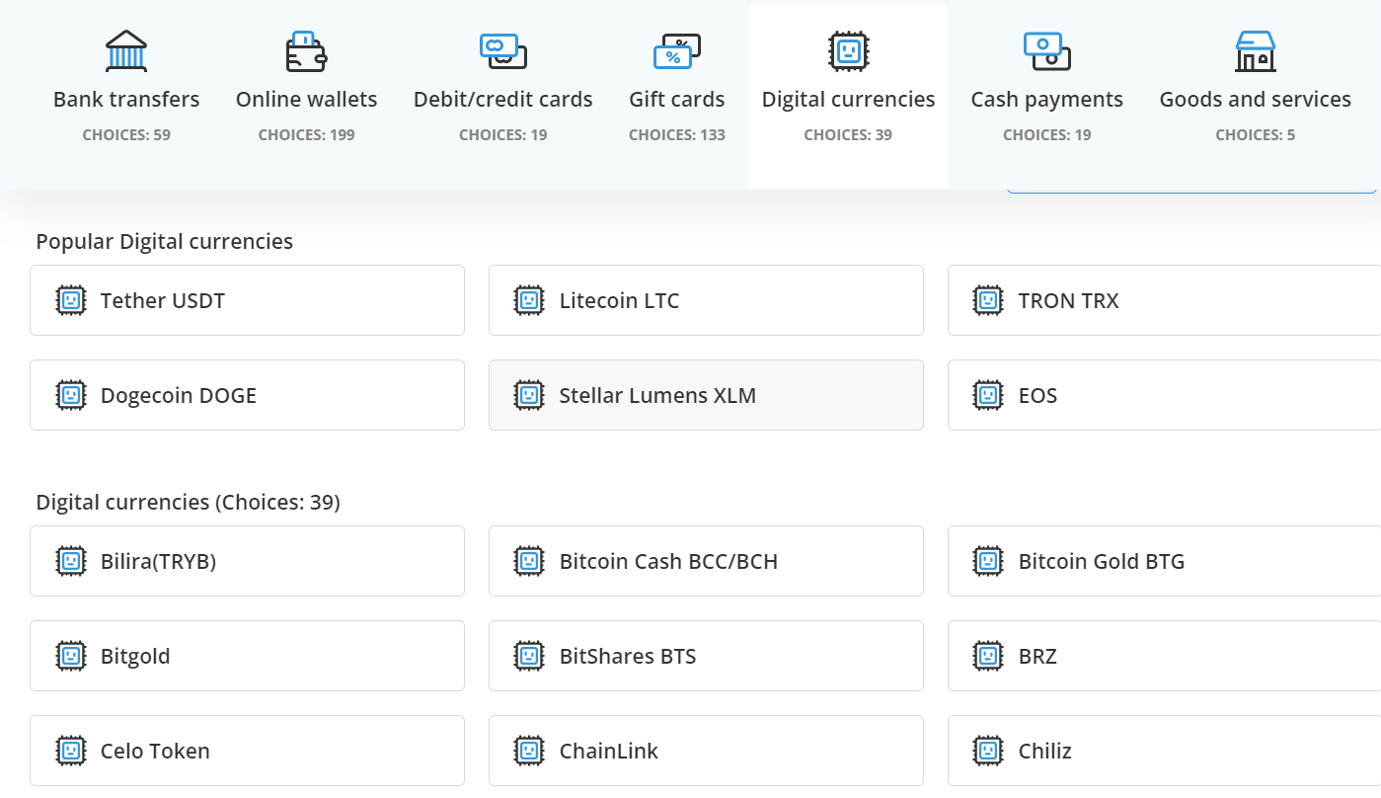
Task: Click the Digital currencies chip icon
Action: tap(848, 49)
